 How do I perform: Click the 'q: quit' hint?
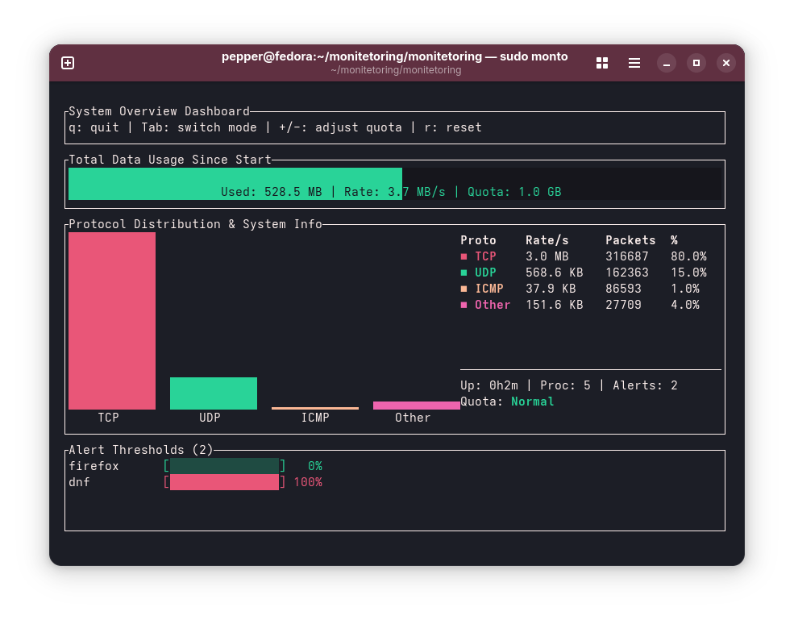click(x=94, y=127)
